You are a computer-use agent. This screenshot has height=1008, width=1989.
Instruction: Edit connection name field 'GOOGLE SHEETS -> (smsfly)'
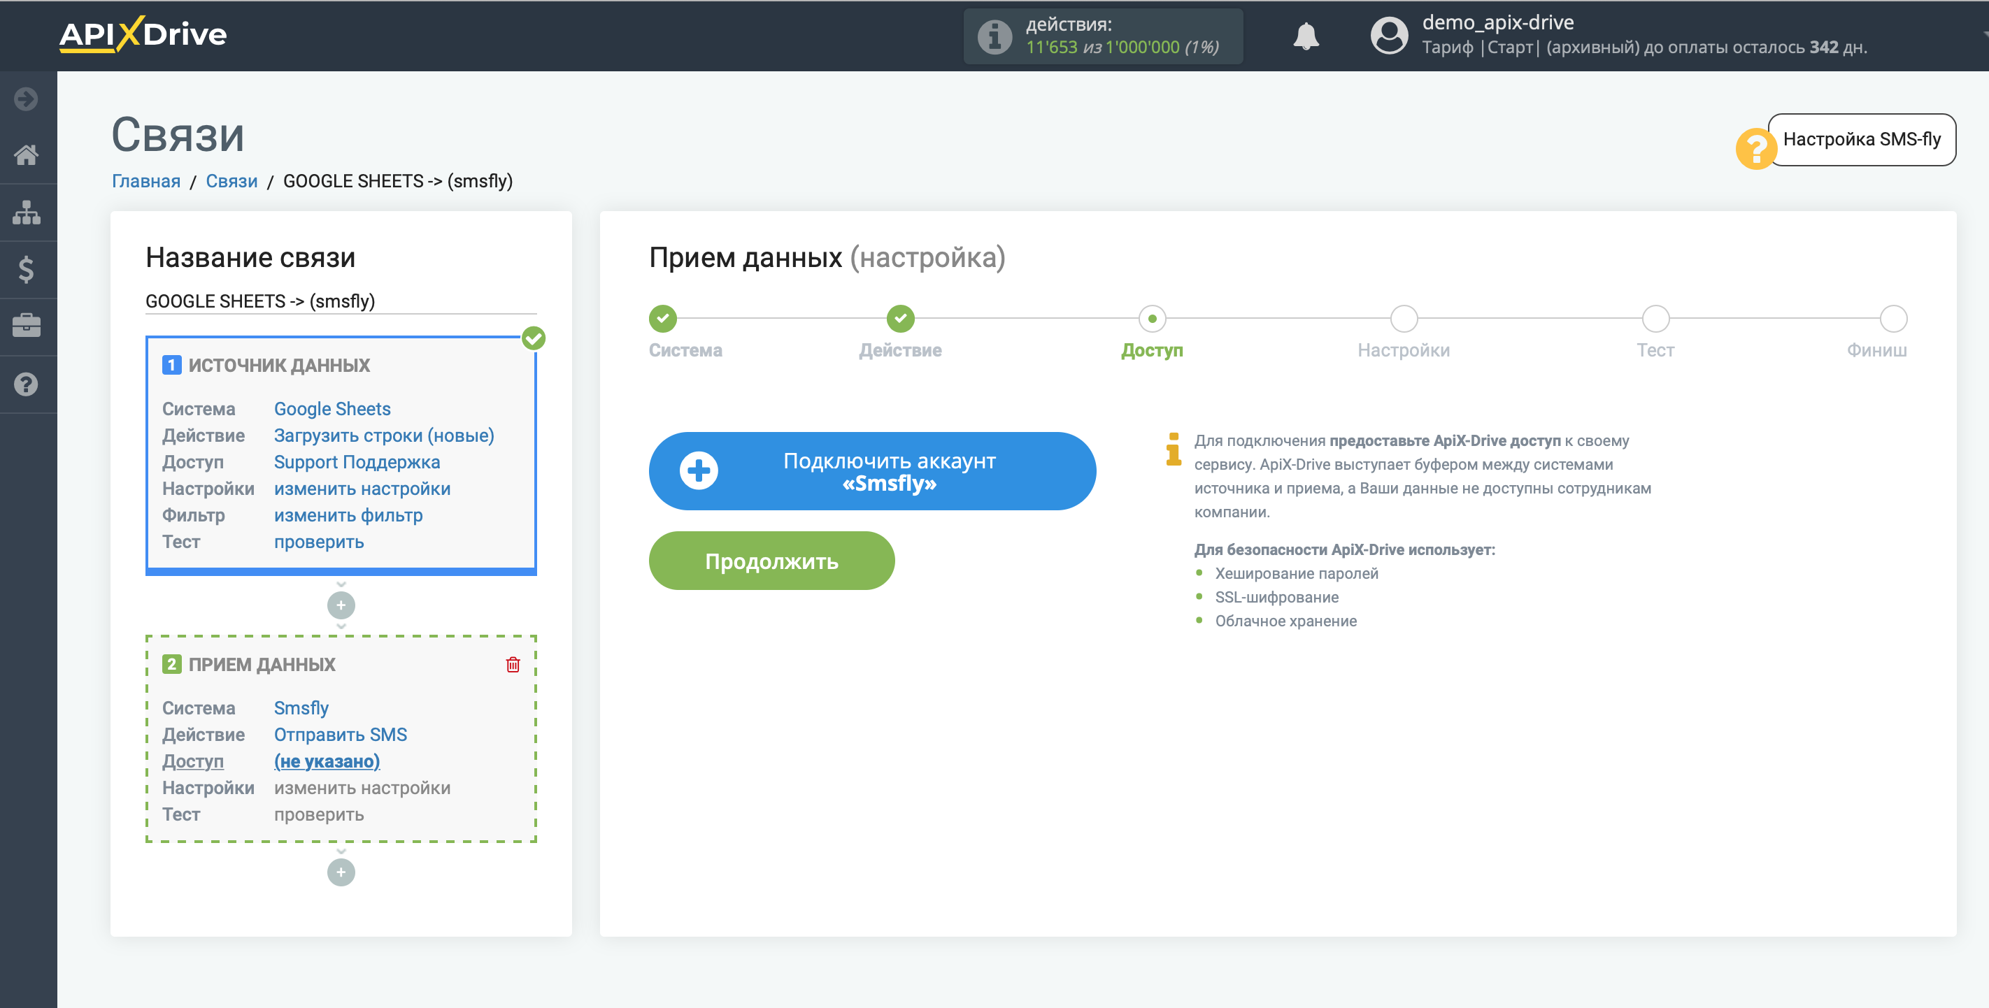pos(341,301)
